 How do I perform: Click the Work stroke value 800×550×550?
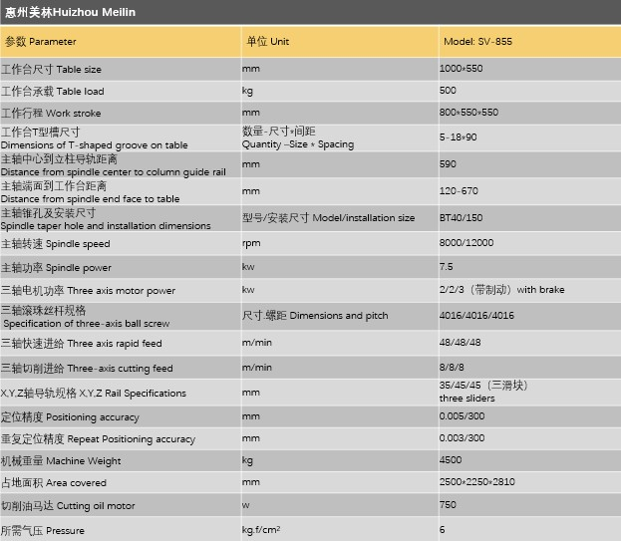468,114
